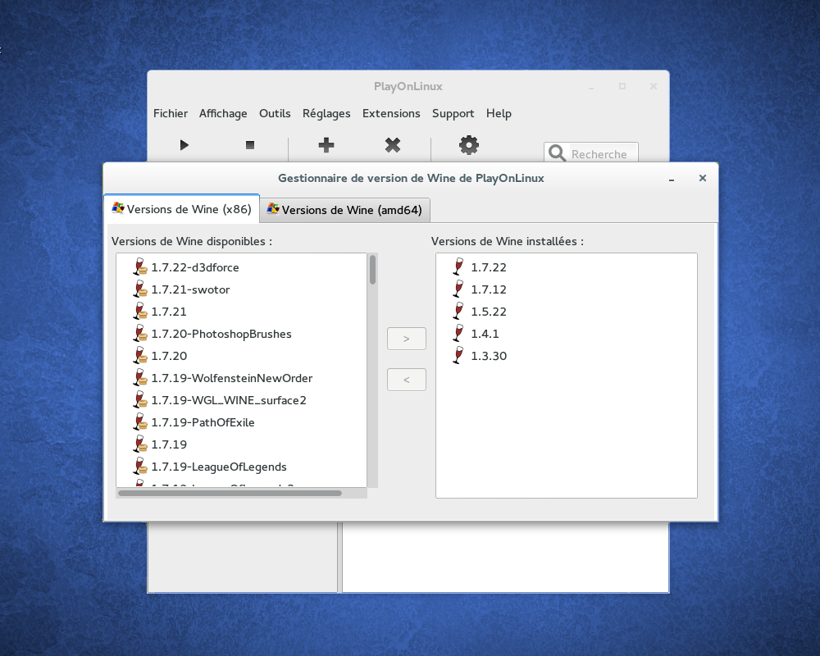Click wine package icon next to 1.7.19-LeagueOfLegends
This screenshot has height=656, width=820.
140,466
